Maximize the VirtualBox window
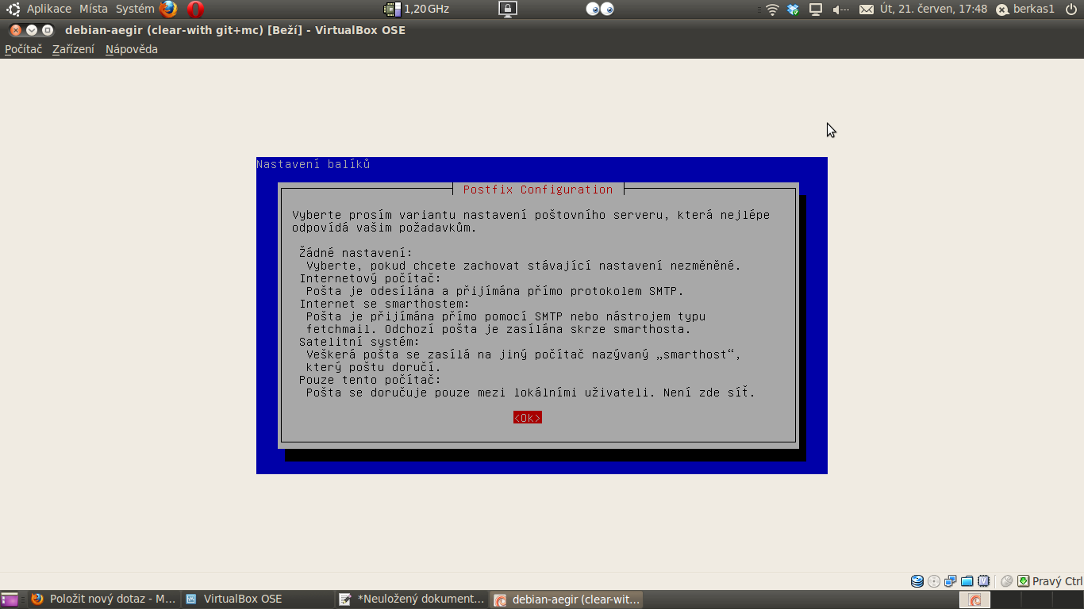 (x=48, y=30)
